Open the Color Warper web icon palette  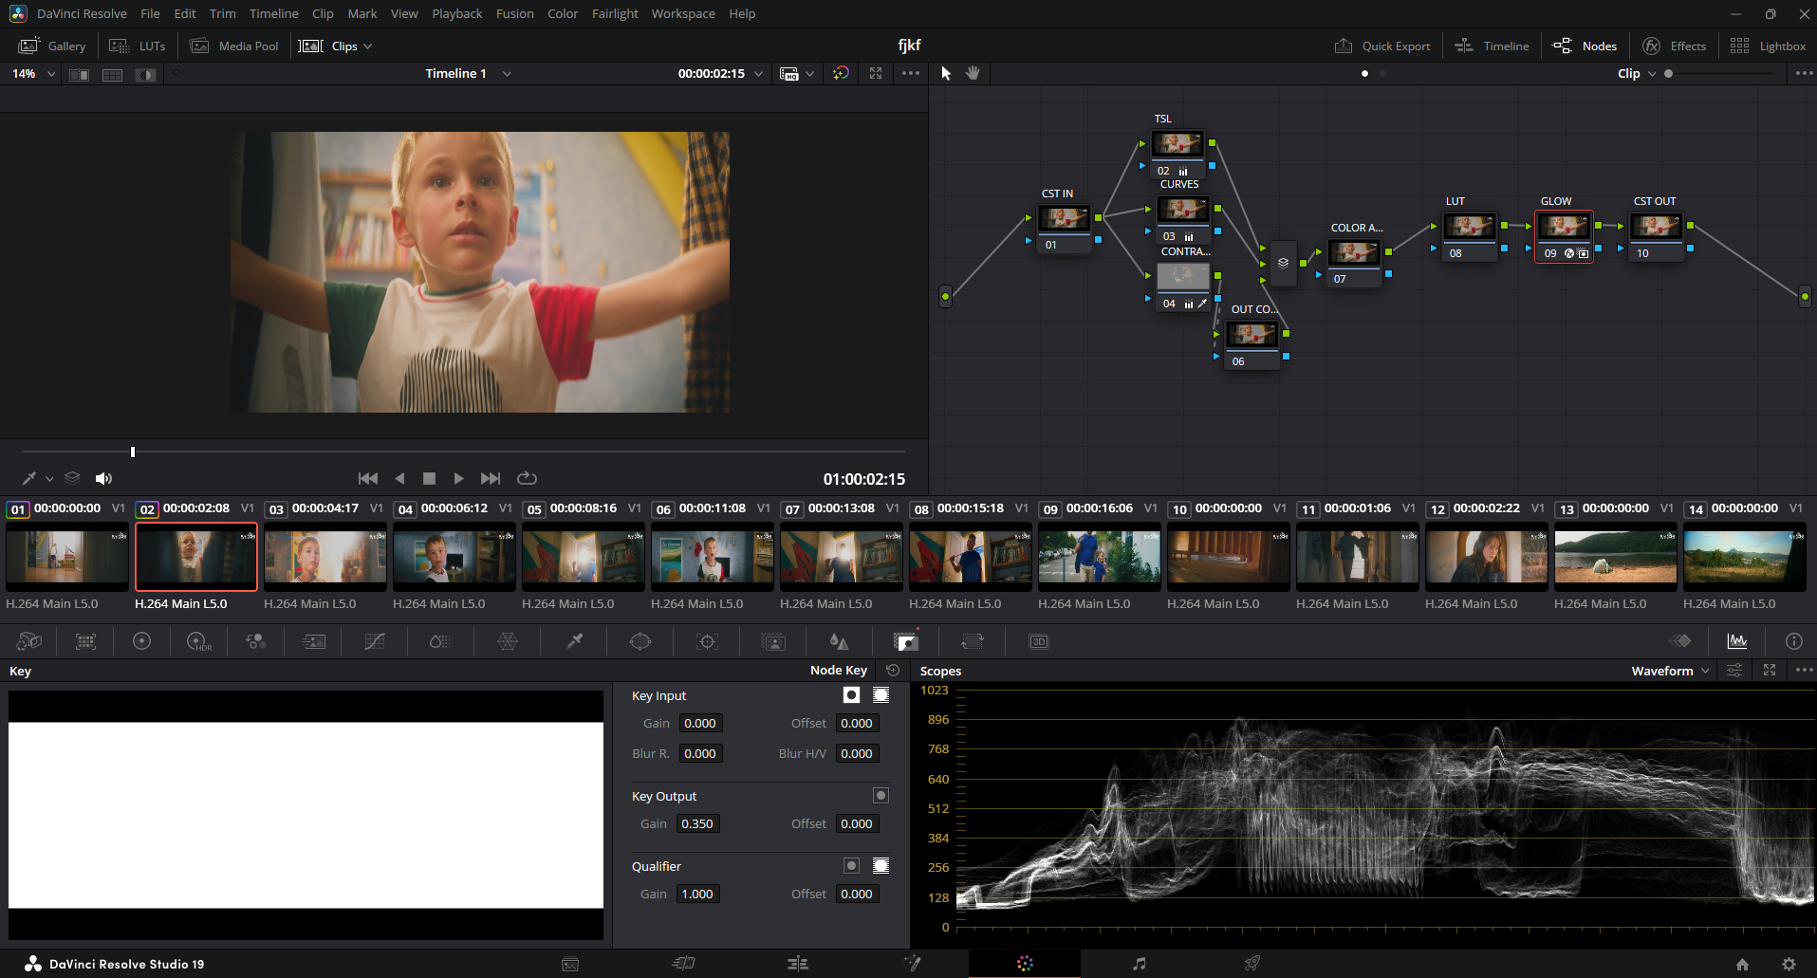point(508,642)
